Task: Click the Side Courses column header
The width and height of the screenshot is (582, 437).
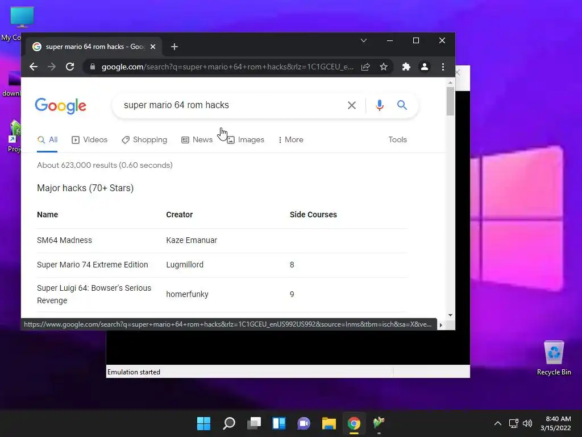Action: tap(313, 215)
